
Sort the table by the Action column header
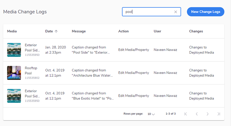coord(124,31)
